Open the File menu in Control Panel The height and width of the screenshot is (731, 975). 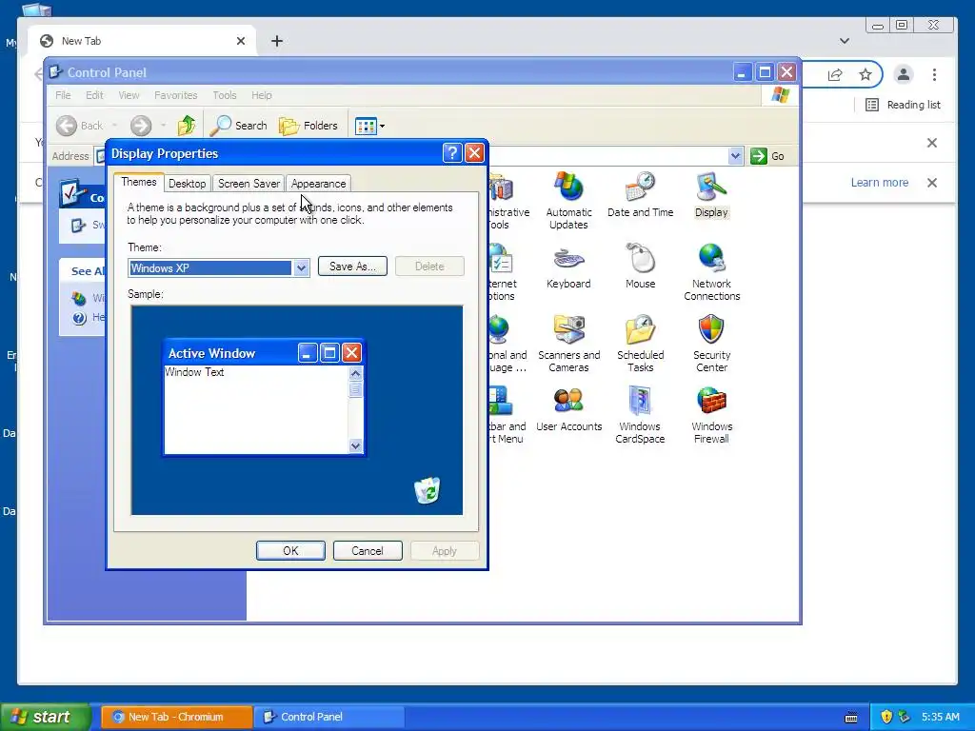(64, 95)
